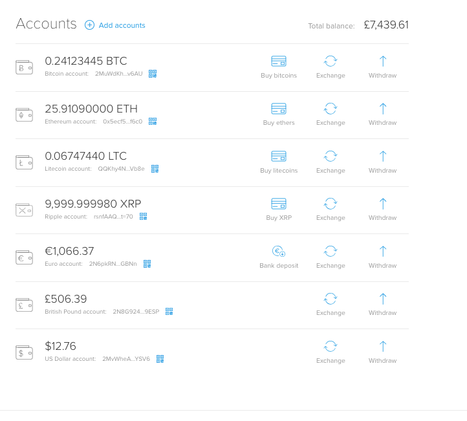Click the Bank deposit label
Viewport: 467px width, 421px height.
pyautogui.click(x=279, y=266)
